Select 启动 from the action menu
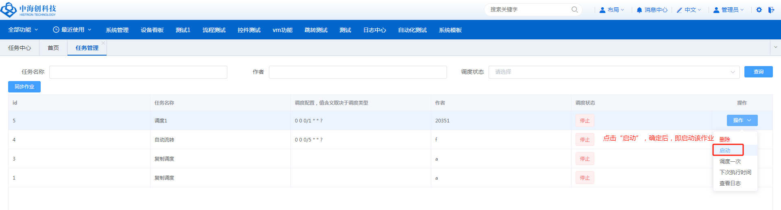781x210 pixels. coord(725,150)
